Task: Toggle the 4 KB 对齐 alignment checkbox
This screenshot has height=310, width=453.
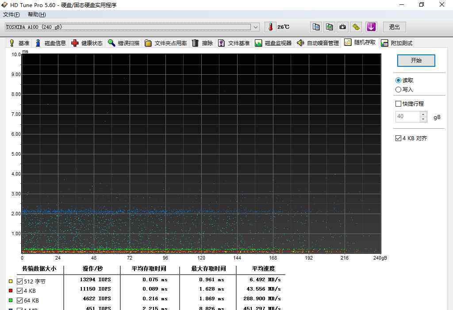Action: point(398,138)
